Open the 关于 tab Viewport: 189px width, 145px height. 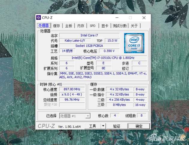tap(134, 26)
